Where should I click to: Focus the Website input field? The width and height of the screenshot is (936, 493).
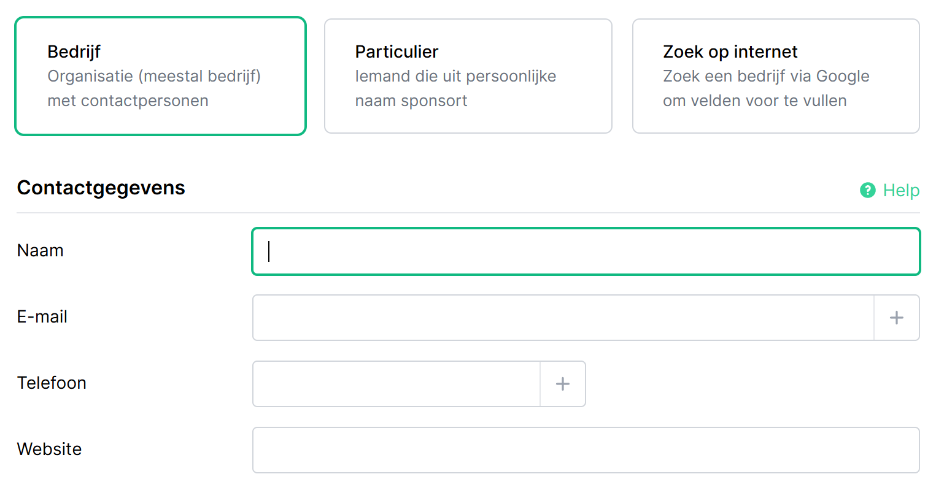[x=586, y=450]
